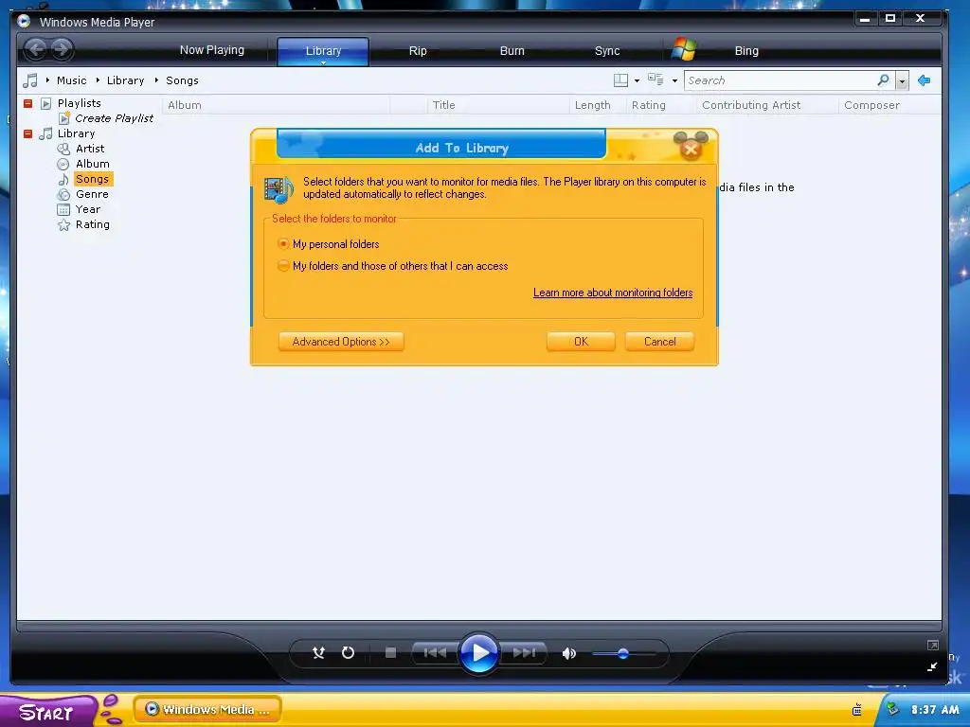970x727 pixels.
Task: Expand the Music breadcrumb arrow
Action: [47, 80]
